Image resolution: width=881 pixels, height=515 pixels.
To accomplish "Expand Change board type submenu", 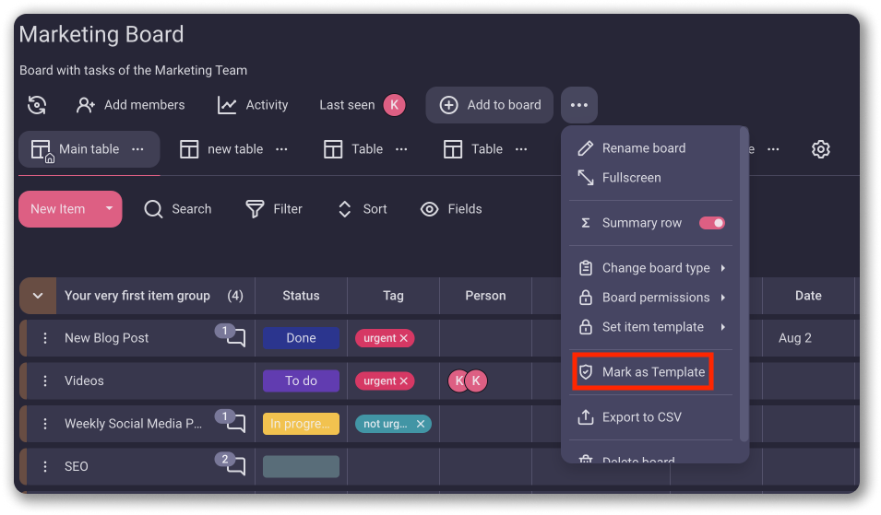I will (655, 268).
